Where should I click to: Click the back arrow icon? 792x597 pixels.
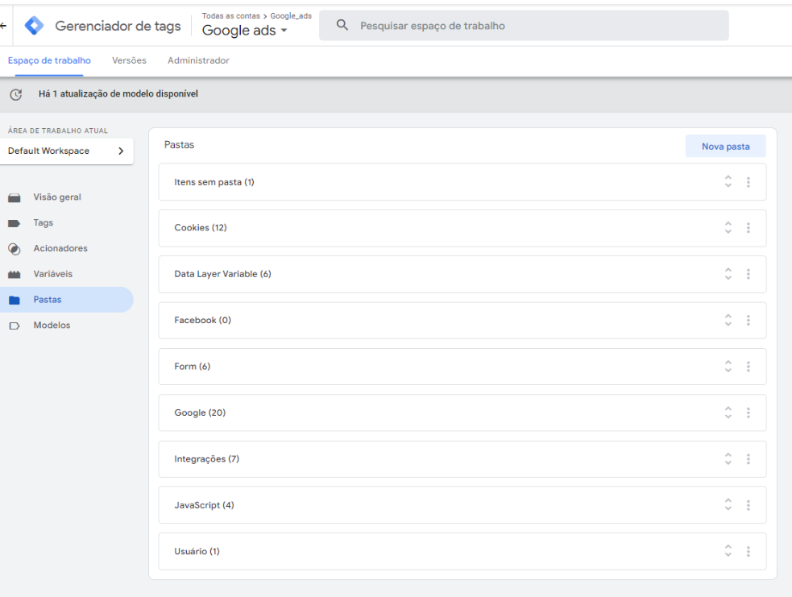coord(3,26)
